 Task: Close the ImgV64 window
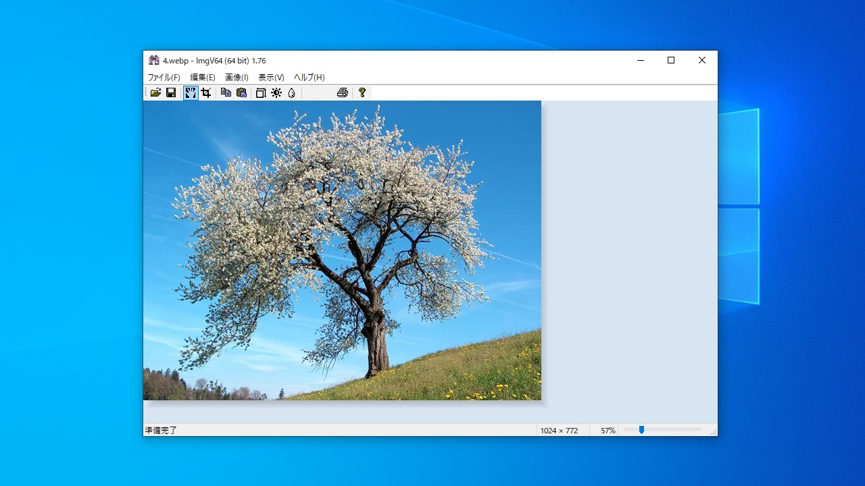point(702,60)
